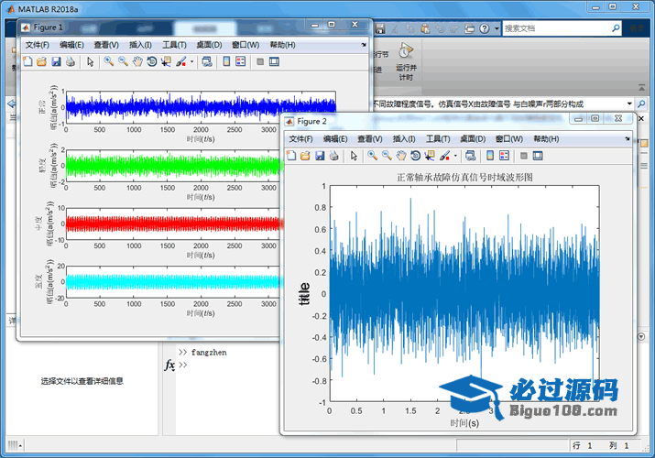The image size is (655, 458).
Task: Show Plot Tools icon in Figure 2
Action: click(x=538, y=156)
